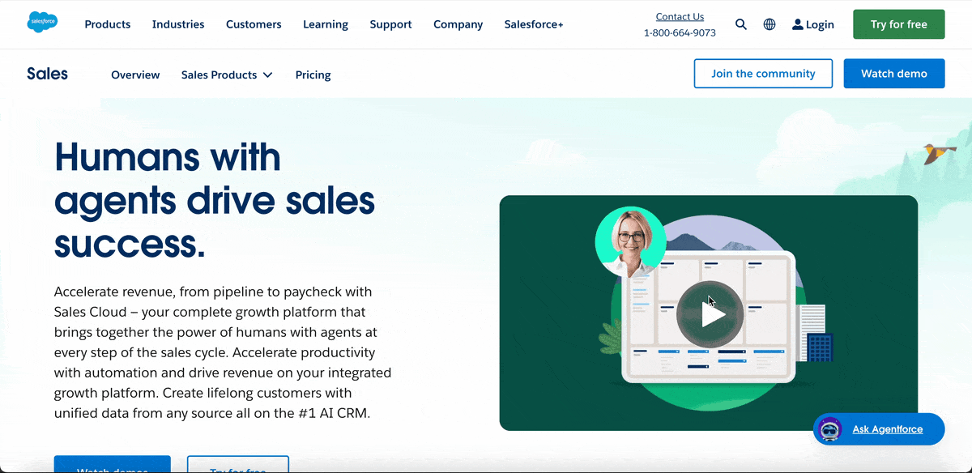
Task: Click the Salesforce cloud logo
Action: (x=42, y=22)
